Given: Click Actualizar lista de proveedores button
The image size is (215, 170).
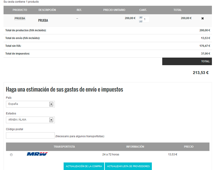Looking at the screenshot, I should 128,166.
